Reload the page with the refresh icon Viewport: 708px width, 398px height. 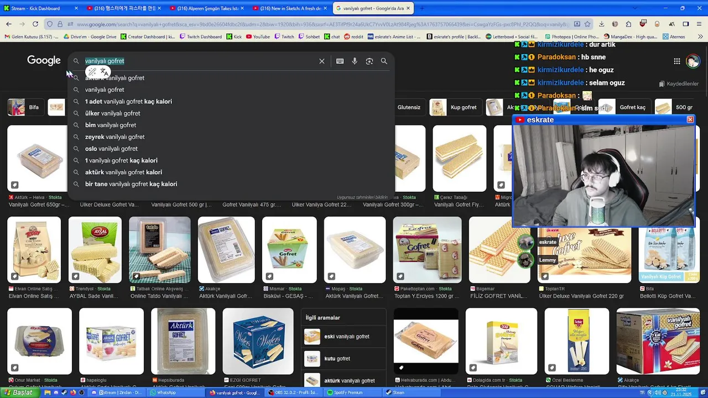(35, 24)
